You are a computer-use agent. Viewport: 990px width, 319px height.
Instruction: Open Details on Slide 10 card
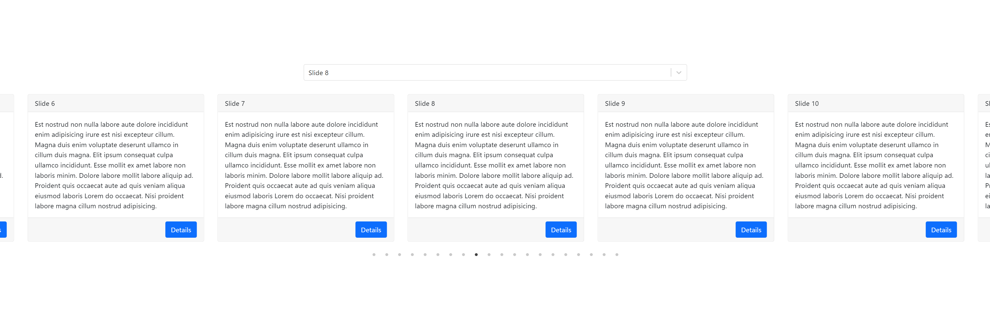[x=941, y=229]
